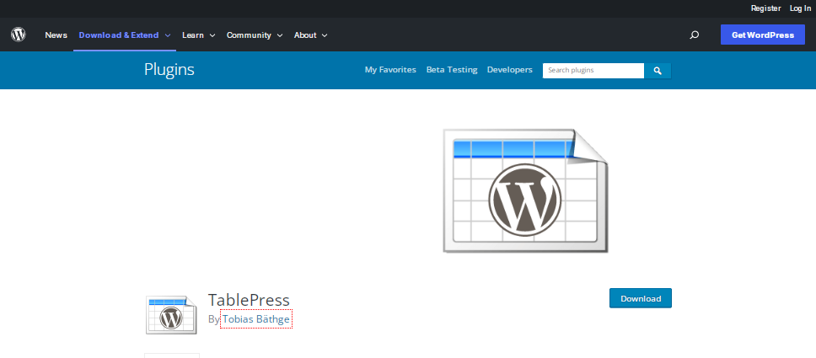The width and height of the screenshot is (816, 358).
Task: Open the Community dropdown menu
Action: (255, 35)
